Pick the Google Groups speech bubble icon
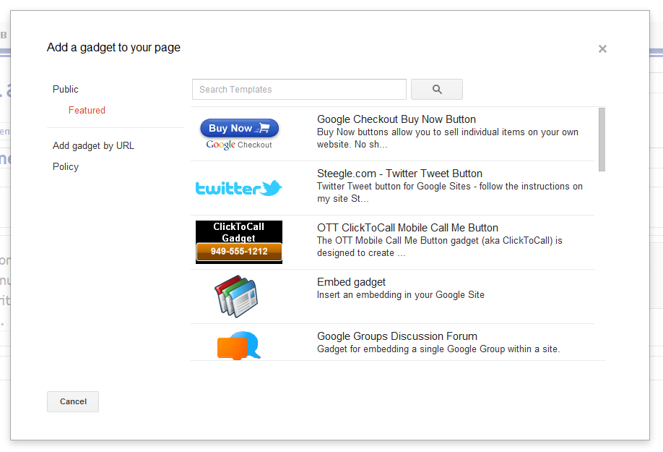The image size is (663, 452). click(238, 345)
